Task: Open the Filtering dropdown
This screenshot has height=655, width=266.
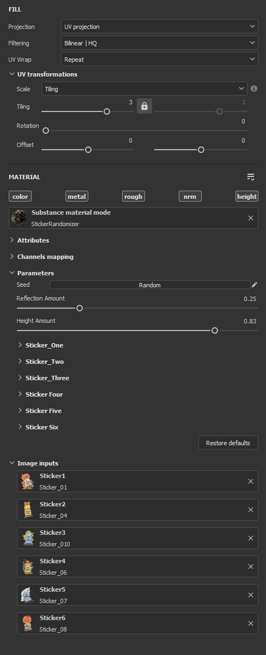Action: coord(160,43)
